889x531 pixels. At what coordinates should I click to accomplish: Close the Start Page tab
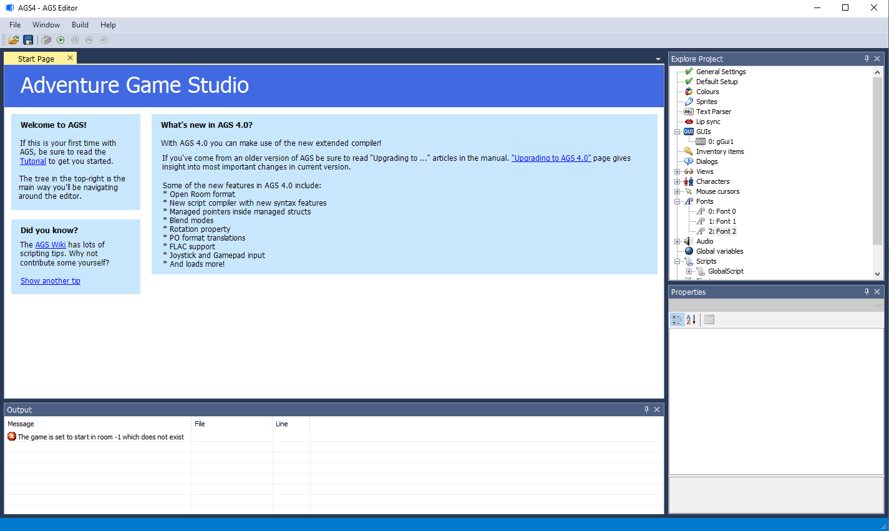pyautogui.click(x=70, y=58)
